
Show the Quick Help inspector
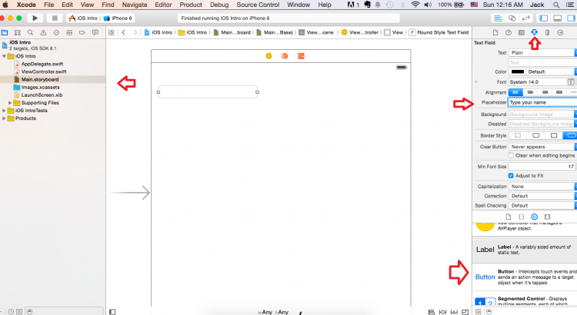coord(507,32)
